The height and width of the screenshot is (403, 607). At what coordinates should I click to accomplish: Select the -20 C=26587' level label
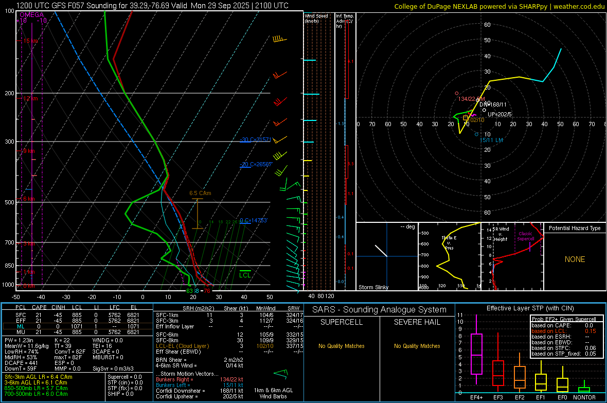[x=256, y=164]
